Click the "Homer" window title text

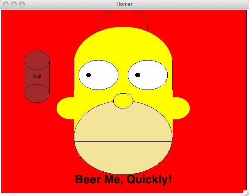(124, 4)
